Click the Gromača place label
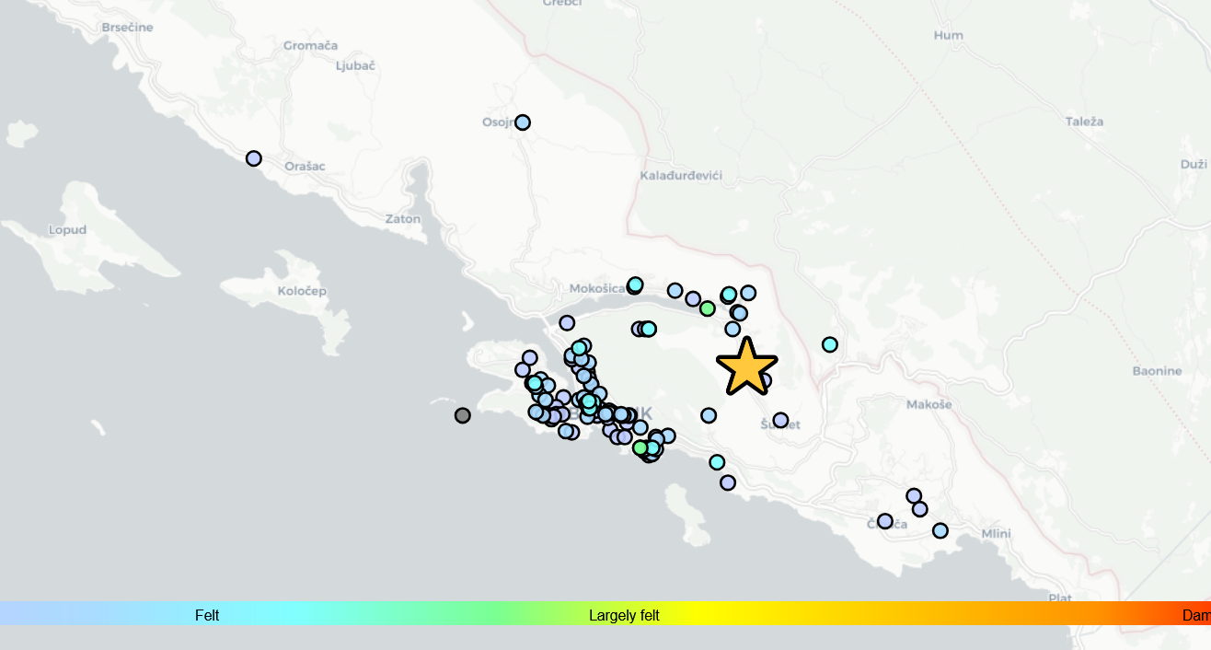This screenshot has width=1211, height=650. point(311,45)
